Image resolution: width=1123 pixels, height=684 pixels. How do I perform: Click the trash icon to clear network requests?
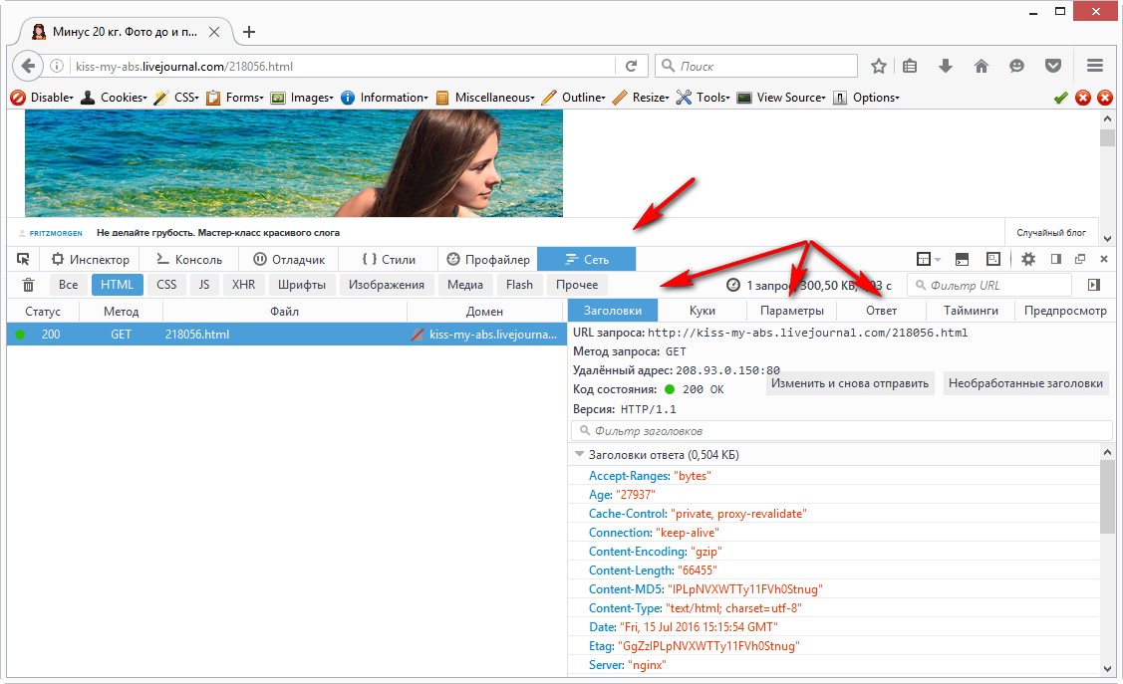pyautogui.click(x=28, y=285)
